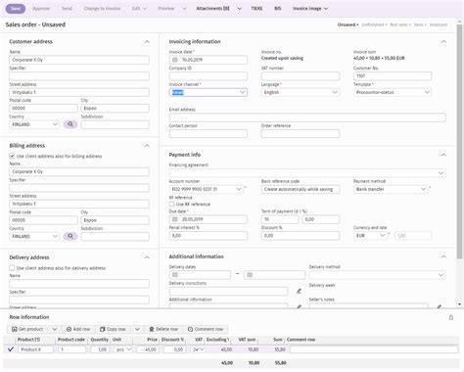Click the Customer No. input field

tap(393, 76)
